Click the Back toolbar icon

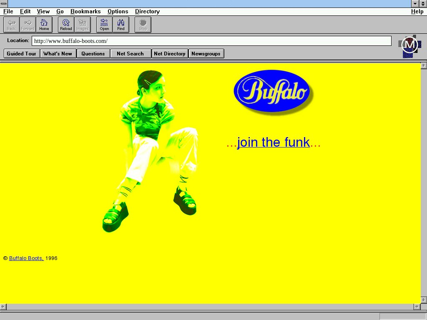tap(11, 25)
